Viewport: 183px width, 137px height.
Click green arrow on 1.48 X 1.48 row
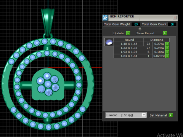click(167, 44)
